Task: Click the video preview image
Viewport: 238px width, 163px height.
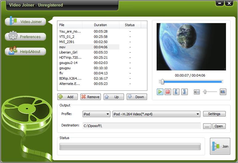Action: [x=191, y=47]
